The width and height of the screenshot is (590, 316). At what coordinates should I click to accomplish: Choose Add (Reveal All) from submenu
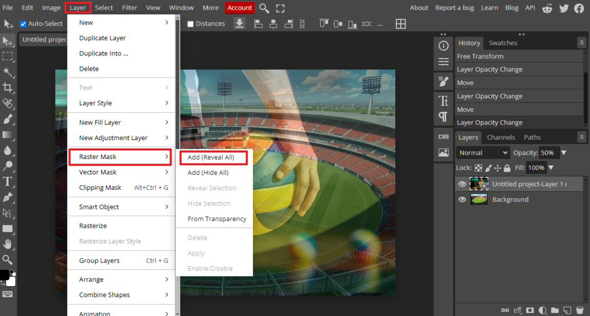pos(211,157)
